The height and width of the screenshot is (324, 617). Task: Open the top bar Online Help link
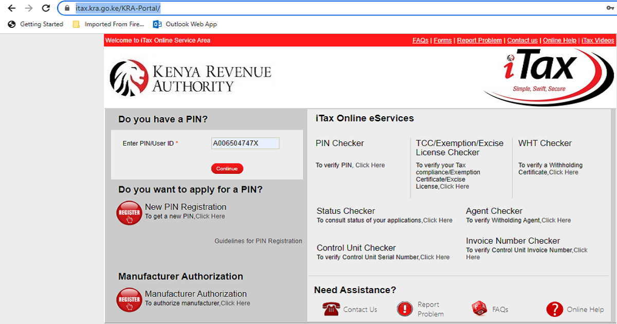pos(559,41)
